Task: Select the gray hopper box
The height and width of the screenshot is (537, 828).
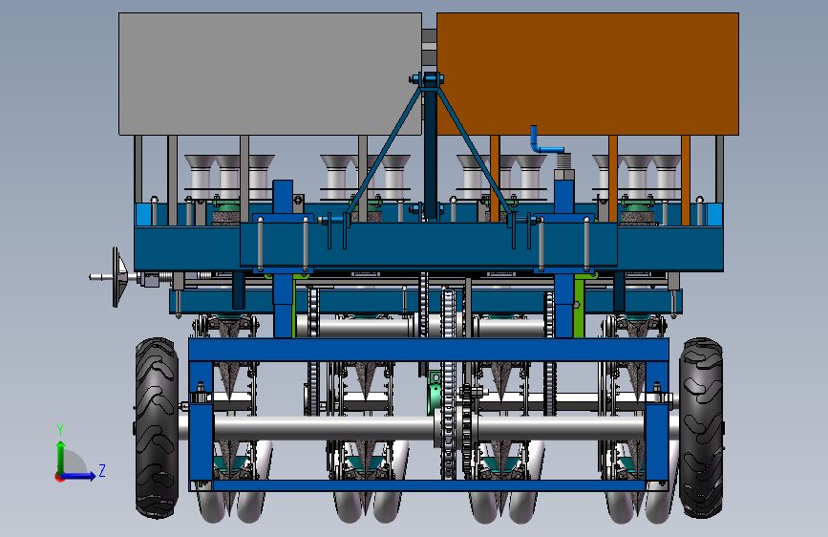Action: tap(270, 74)
